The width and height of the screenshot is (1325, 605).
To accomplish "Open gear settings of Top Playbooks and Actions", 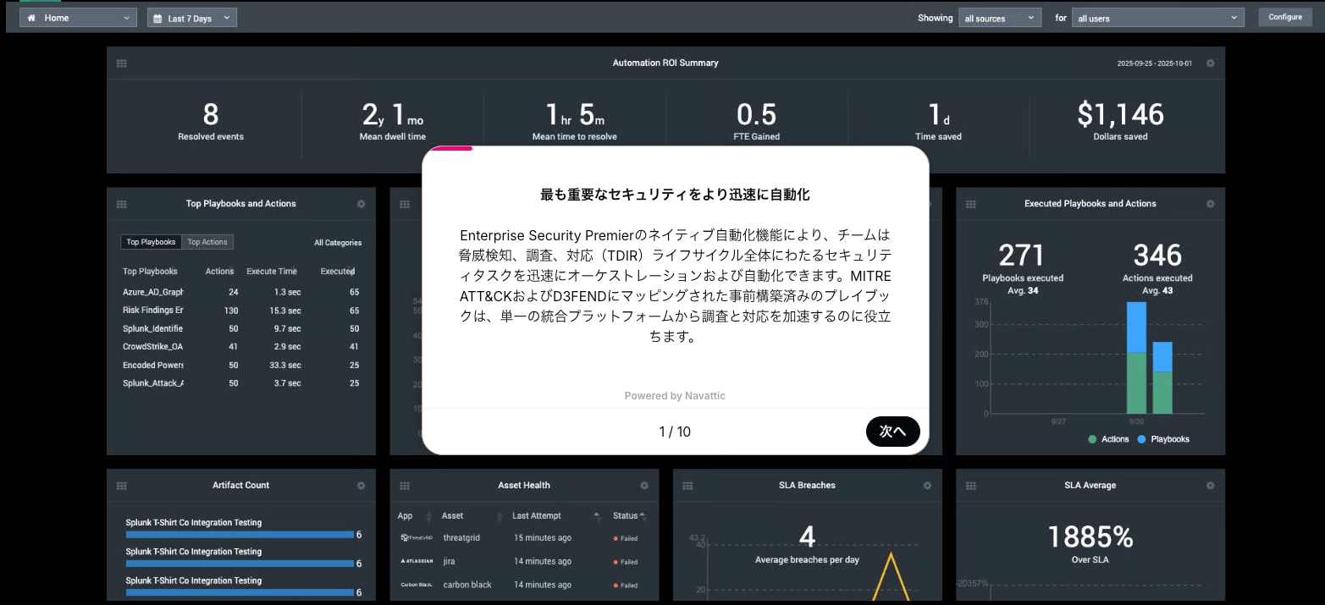I will [x=362, y=204].
